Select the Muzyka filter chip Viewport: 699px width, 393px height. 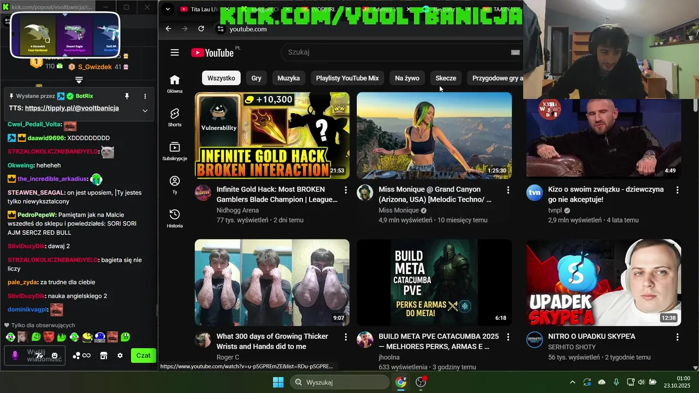point(288,78)
